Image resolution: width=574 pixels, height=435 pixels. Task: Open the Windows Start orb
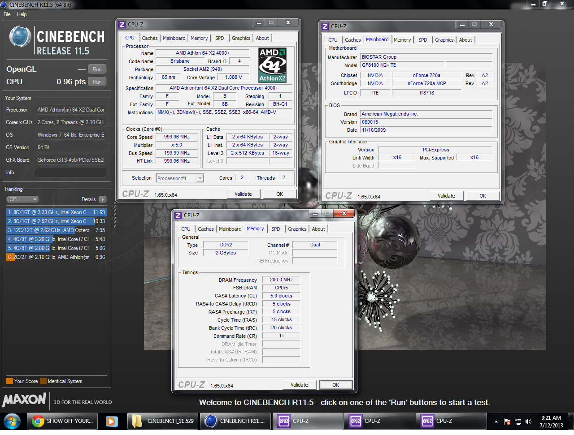pyautogui.click(x=12, y=421)
